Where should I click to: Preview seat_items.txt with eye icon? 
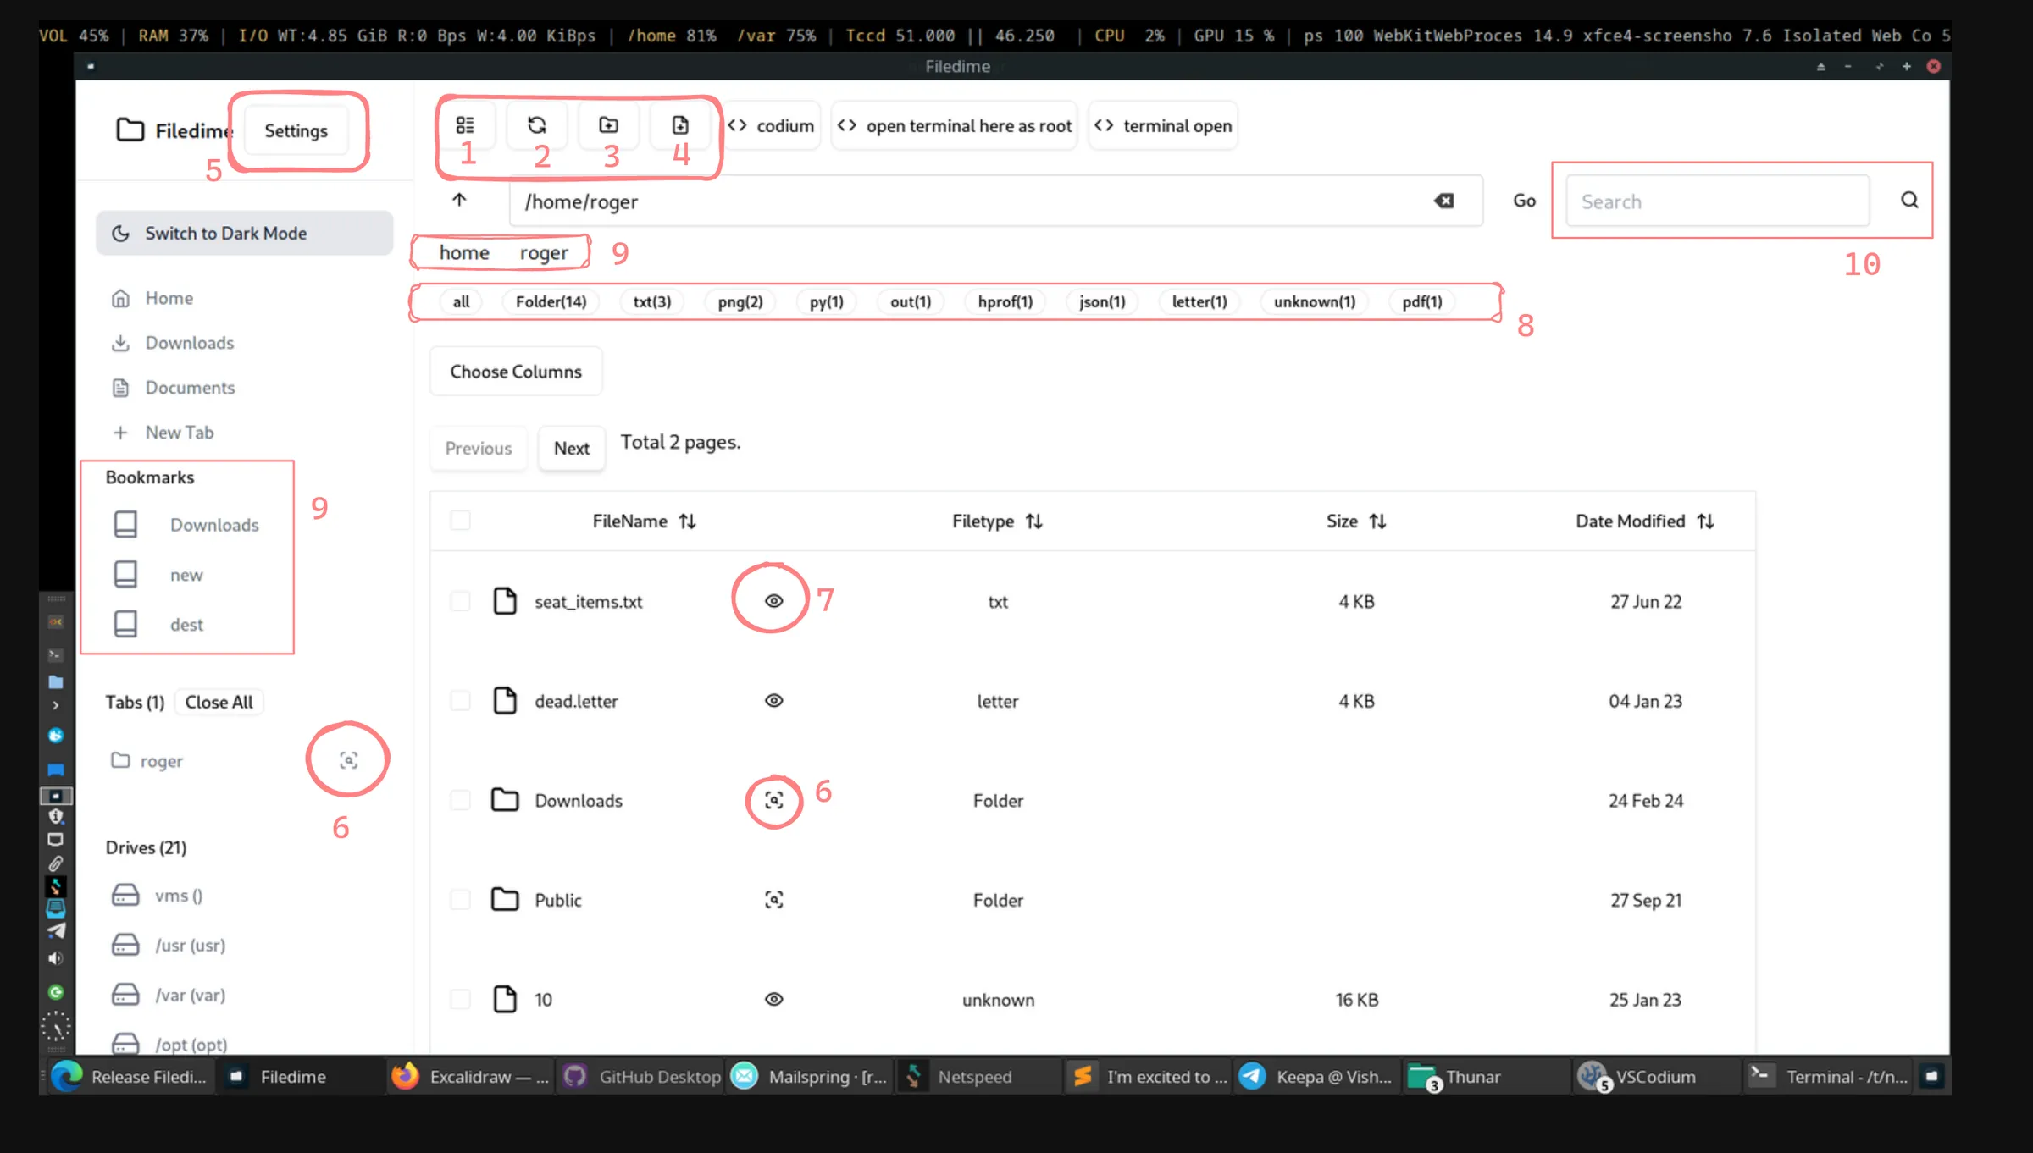[773, 601]
